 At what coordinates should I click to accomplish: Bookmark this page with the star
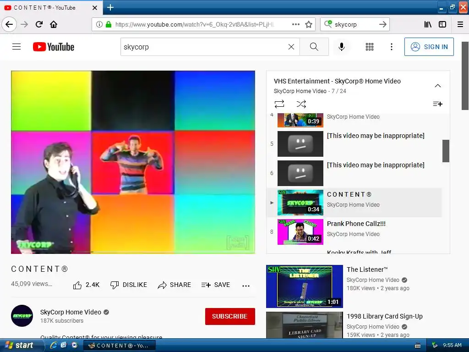coord(309,24)
